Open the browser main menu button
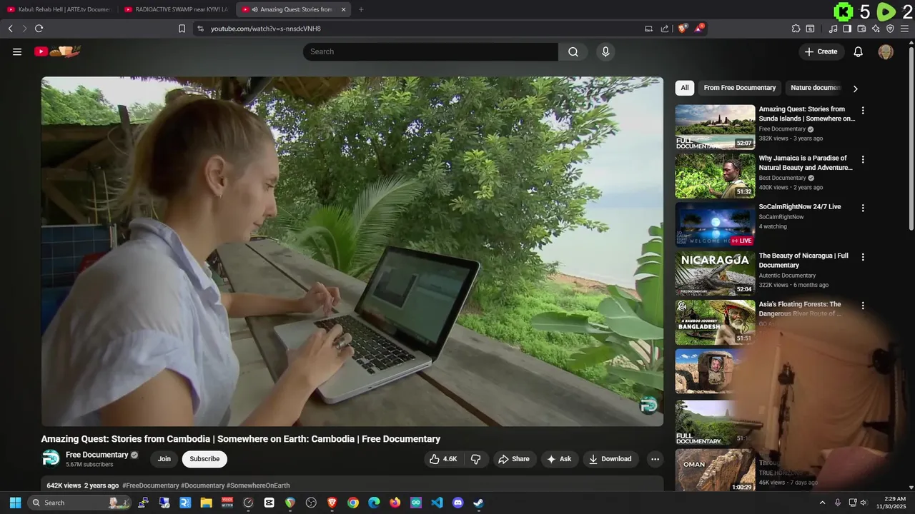 (x=906, y=29)
